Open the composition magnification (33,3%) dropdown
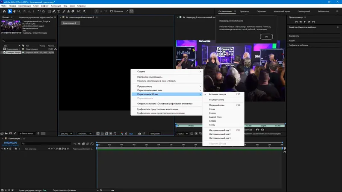The height and width of the screenshot is (192, 342). click(67, 134)
